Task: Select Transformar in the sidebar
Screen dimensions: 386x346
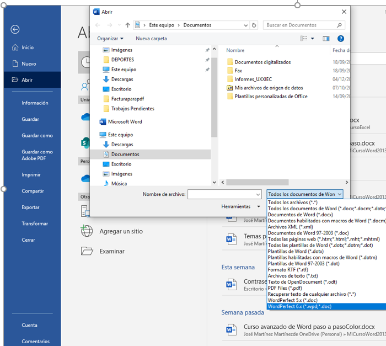Action: tap(35, 223)
